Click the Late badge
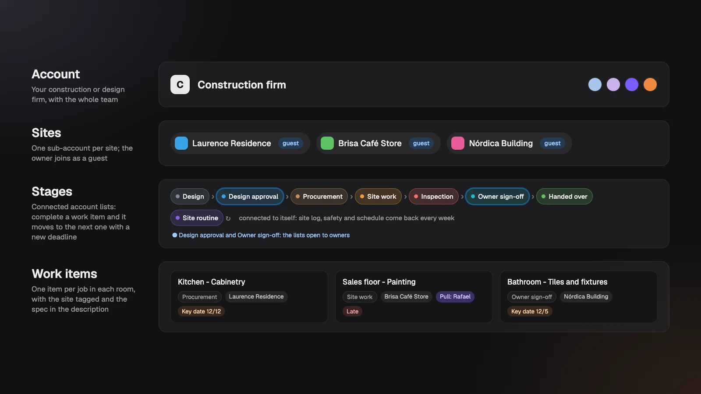This screenshot has height=394, width=701. coord(352,311)
